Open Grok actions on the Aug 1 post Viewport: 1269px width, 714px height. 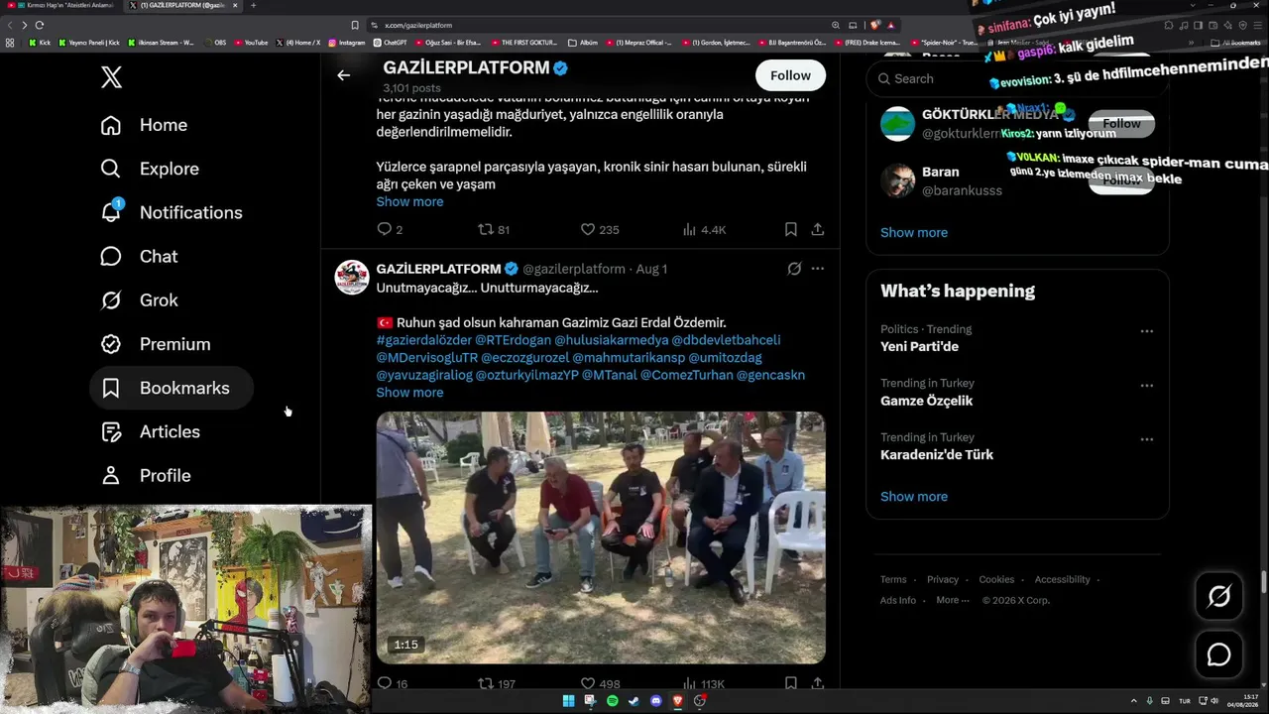pyautogui.click(x=794, y=269)
